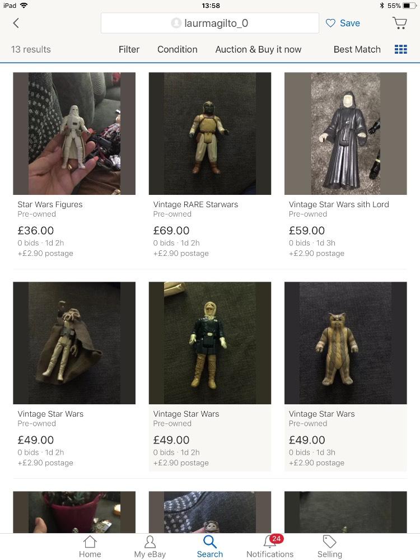Expand the Condition filter
The width and height of the screenshot is (420, 560).
point(177,49)
